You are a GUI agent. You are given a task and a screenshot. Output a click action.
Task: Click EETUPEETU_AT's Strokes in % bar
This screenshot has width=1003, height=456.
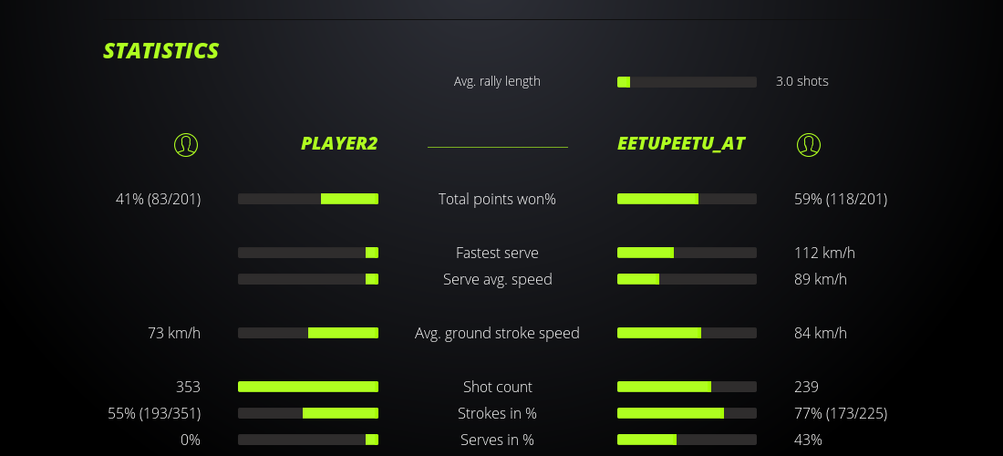687,413
